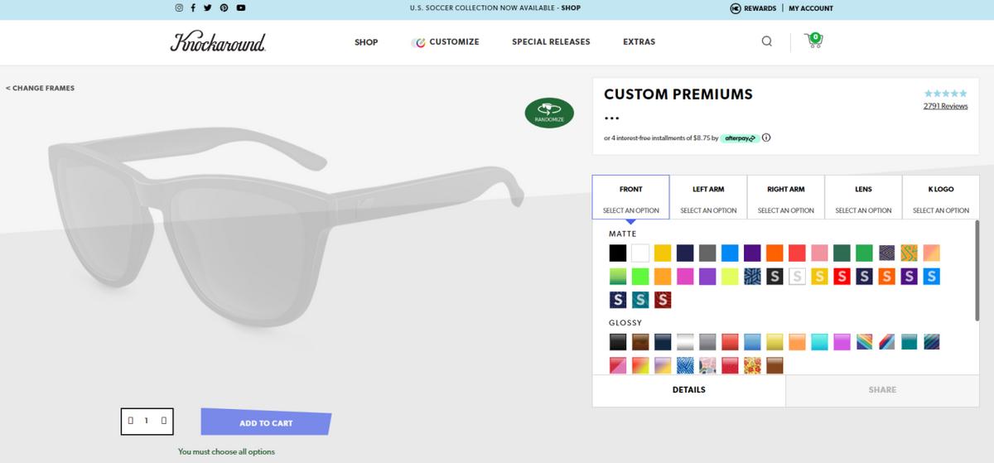The width and height of the screenshot is (994, 463).
Task: Switch to the Lens option tab
Action: coord(863,198)
